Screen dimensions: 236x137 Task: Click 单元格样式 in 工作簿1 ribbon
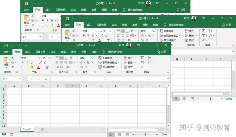click(108, 67)
